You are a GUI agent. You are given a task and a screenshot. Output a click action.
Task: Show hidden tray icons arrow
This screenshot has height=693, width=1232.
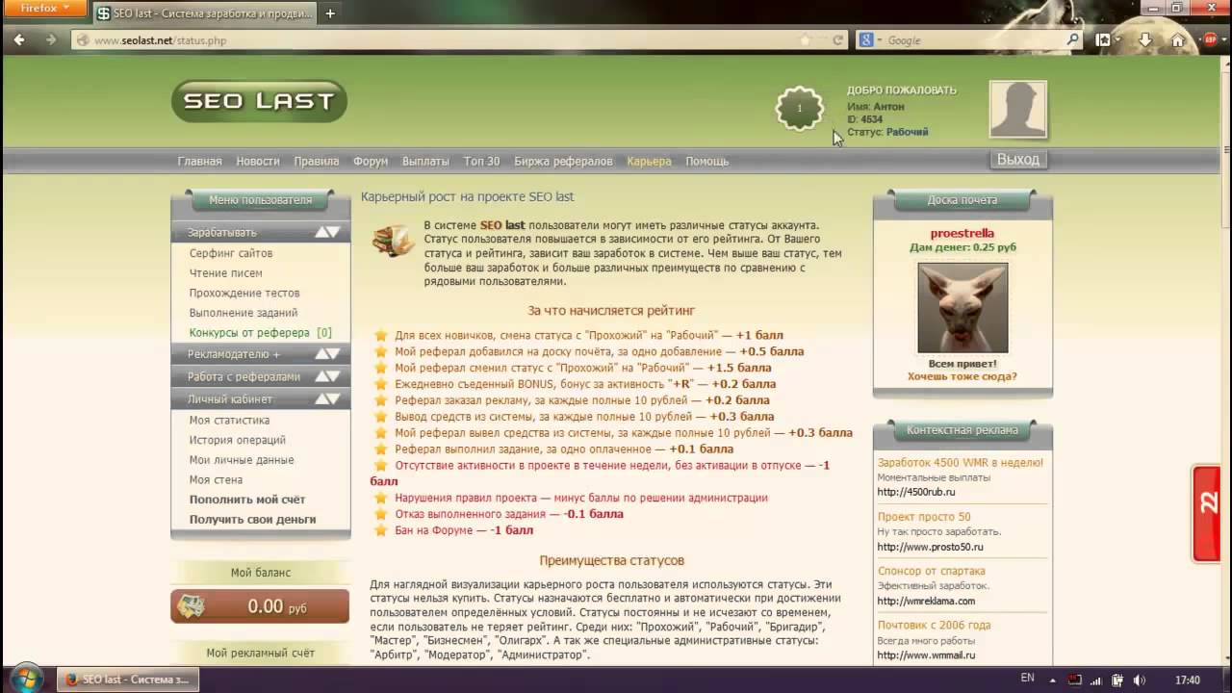click(1054, 680)
